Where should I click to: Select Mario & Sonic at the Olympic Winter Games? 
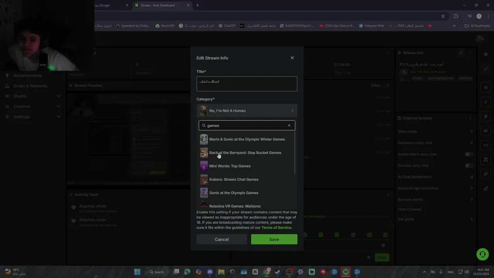coord(247,139)
